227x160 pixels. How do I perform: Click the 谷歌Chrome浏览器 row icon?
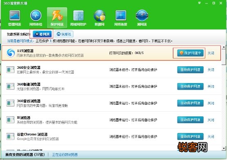pyautogui.click(x=10, y=137)
